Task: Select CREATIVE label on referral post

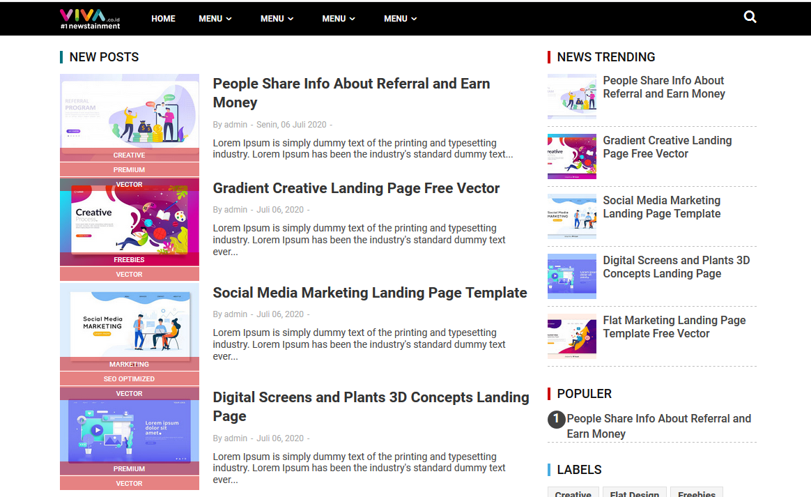Action: click(x=130, y=155)
